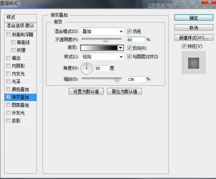The height and width of the screenshot is (179, 216).
Task: Select the 等高线 sub-entry
Action: click(23, 42)
